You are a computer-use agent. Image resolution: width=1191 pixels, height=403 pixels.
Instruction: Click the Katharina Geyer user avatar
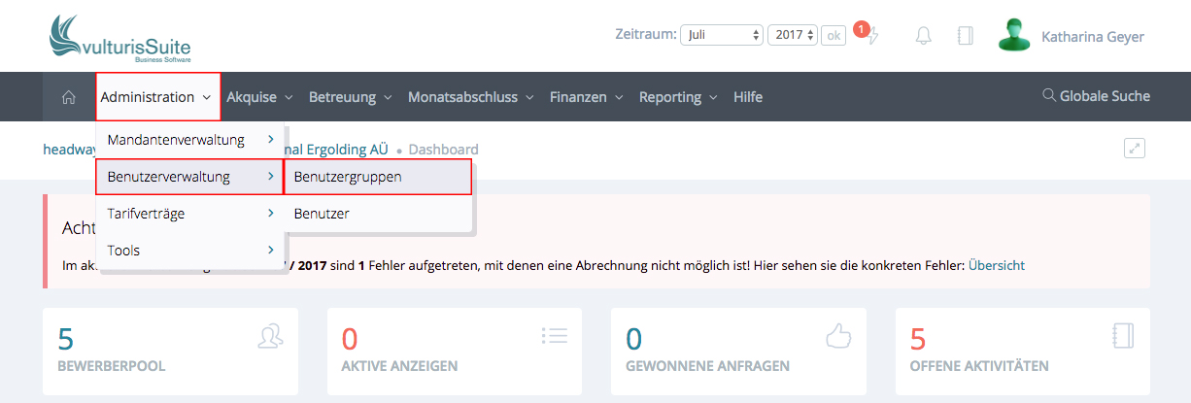tap(1014, 36)
